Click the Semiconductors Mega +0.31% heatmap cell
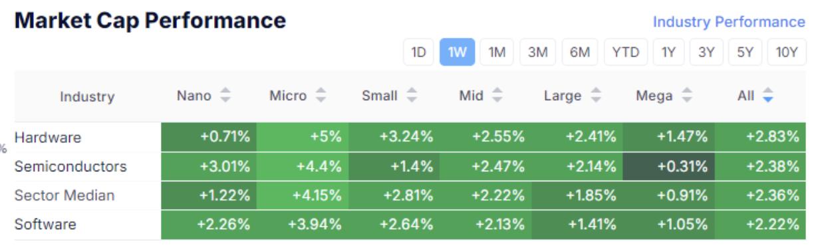This screenshot has height=249, width=816. 669,166
